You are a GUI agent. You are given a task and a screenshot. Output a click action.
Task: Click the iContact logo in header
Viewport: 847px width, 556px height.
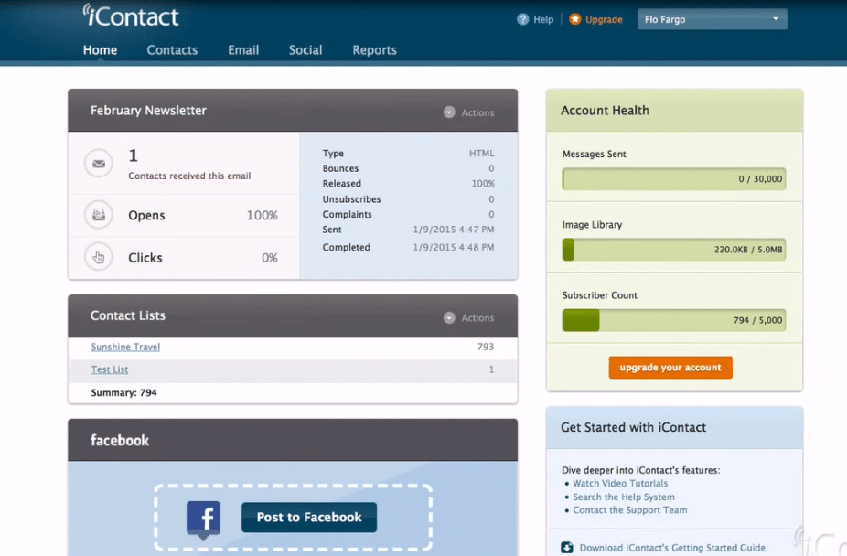point(131,16)
